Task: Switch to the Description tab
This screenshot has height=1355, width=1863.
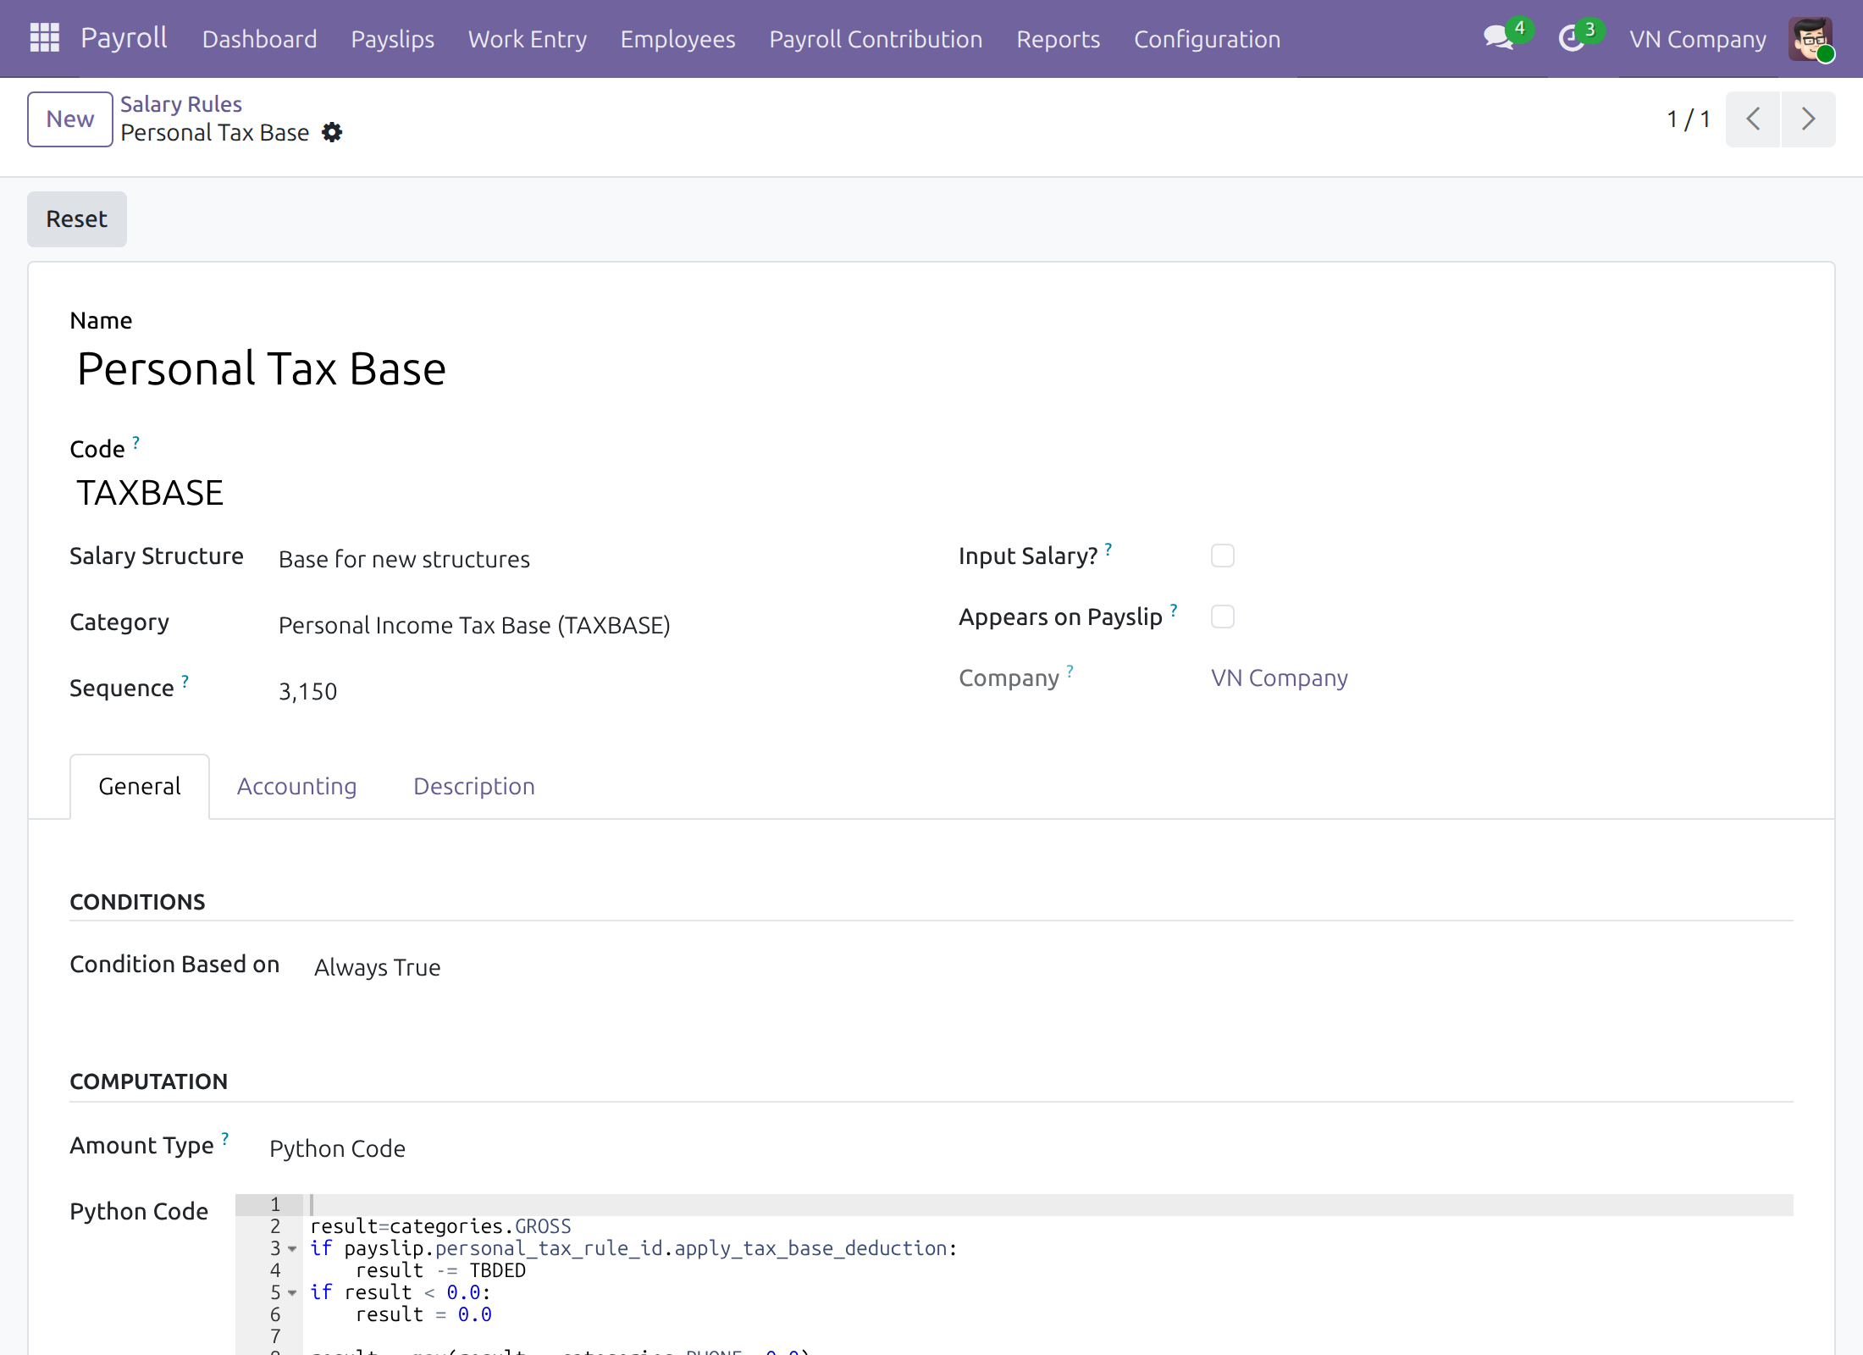Action: pos(474,787)
